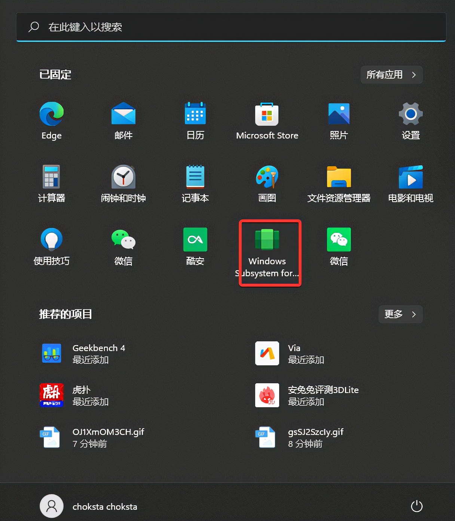Screen dimensions: 455x521
Task: Open 微信 with green square icon
Action: click(339, 247)
